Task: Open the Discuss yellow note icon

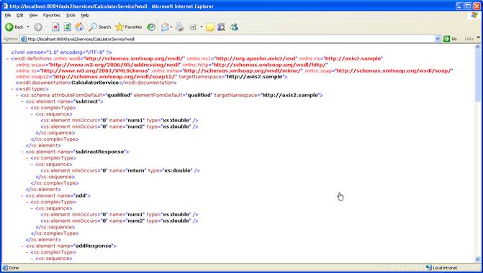Action: pos(210,27)
